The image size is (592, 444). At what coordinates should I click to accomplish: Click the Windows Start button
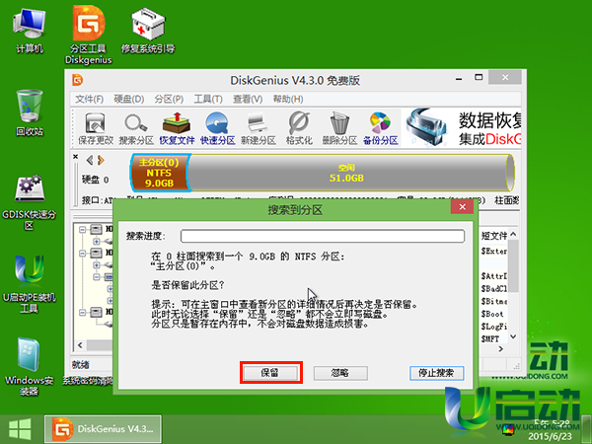click(x=20, y=429)
